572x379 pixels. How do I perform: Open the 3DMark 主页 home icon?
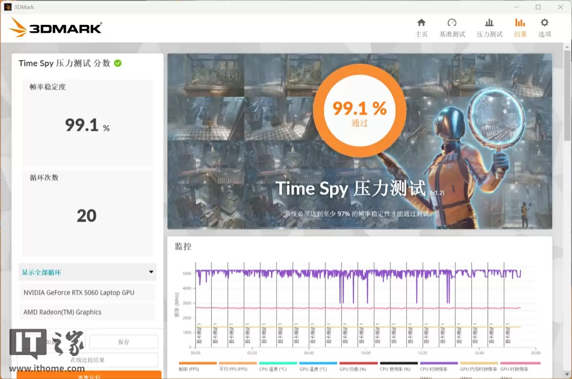tap(421, 26)
